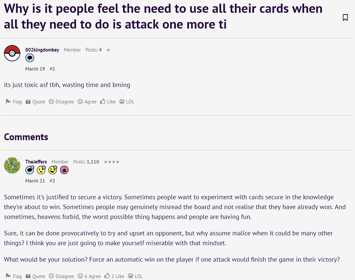Open the 802kingdomkey username link

pyautogui.click(x=42, y=50)
